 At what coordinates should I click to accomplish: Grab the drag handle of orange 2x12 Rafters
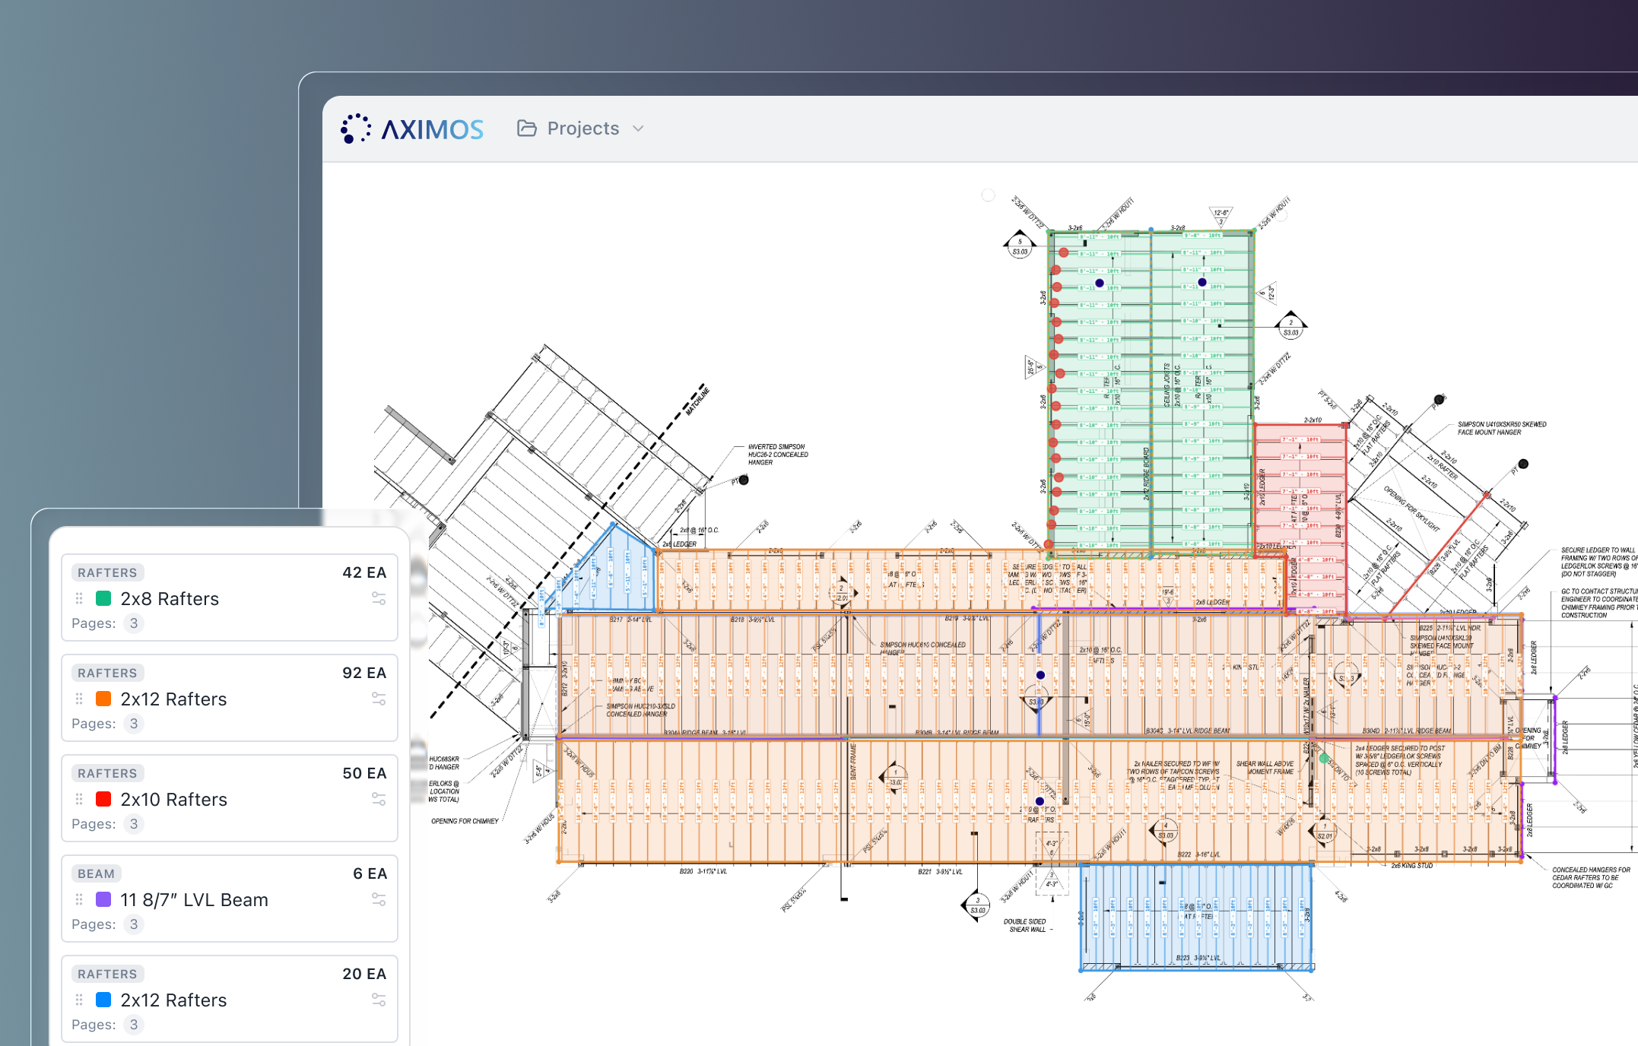tap(79, 699)
